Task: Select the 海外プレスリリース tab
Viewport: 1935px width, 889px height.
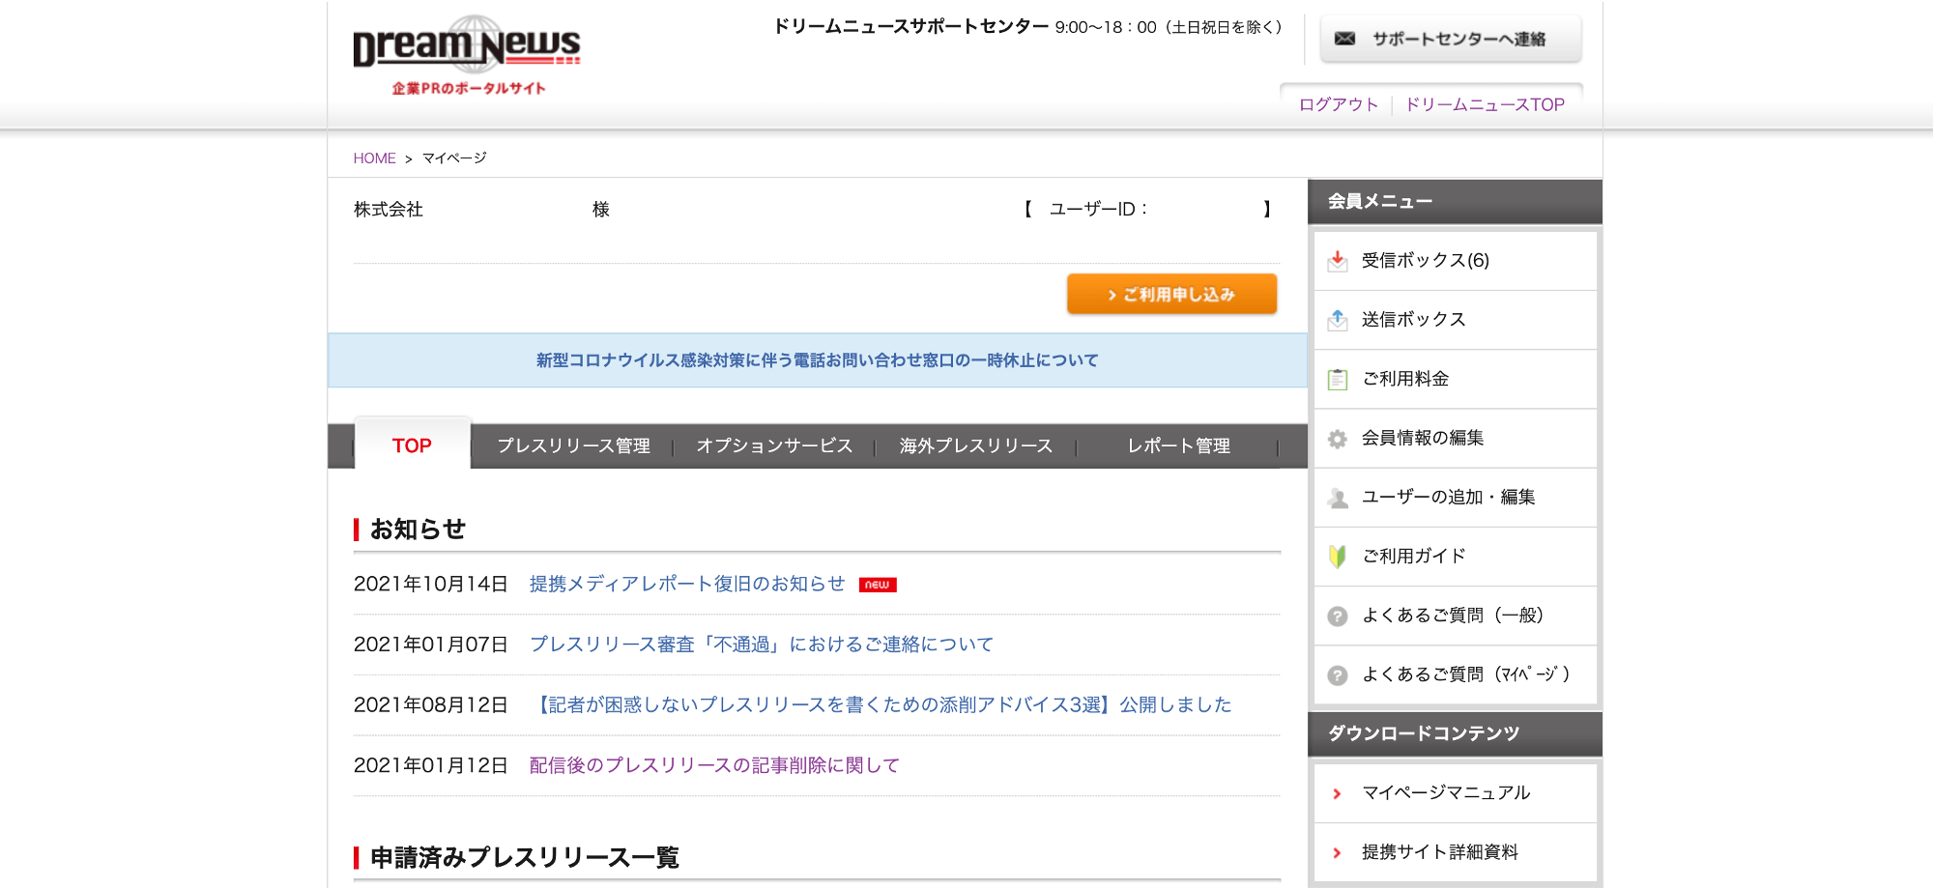Action: [x=975, y=445]
